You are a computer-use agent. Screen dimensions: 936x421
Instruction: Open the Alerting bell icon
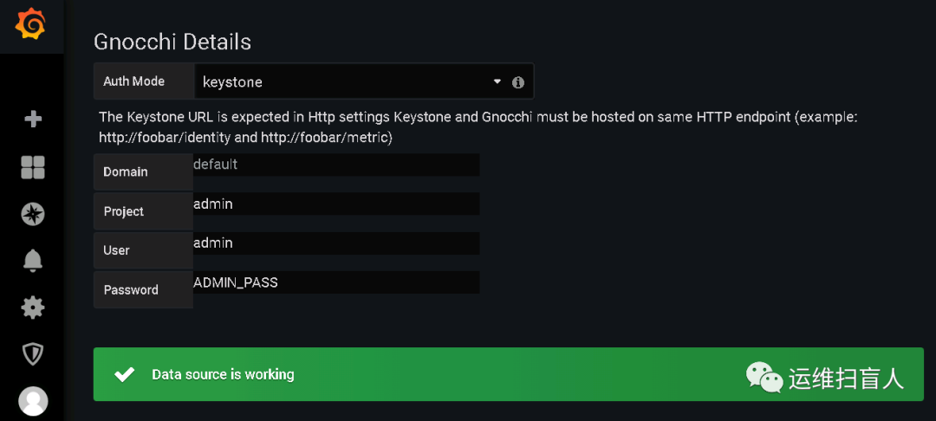point(33,260)
